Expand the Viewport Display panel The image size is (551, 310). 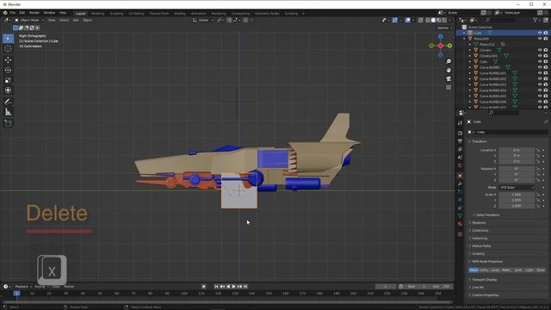coord(484,280)
